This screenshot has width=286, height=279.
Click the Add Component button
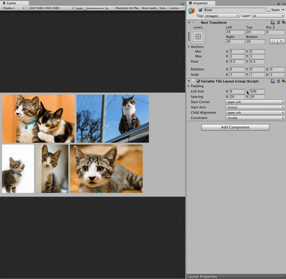point(235,127)
